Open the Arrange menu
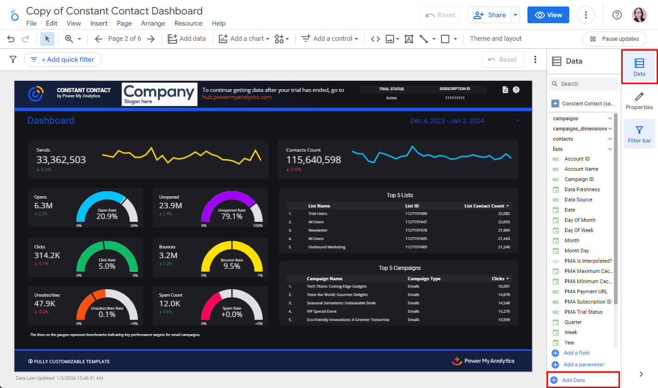This screenshot has height=388, width=658. pos(153,23)
